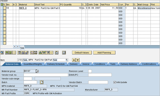
Task: Click the EAN/UPC input field
Action: click(x=100, y=75)
